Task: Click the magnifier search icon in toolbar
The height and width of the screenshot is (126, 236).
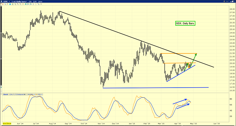Action: pyautogui.click(x=5, y=4)
